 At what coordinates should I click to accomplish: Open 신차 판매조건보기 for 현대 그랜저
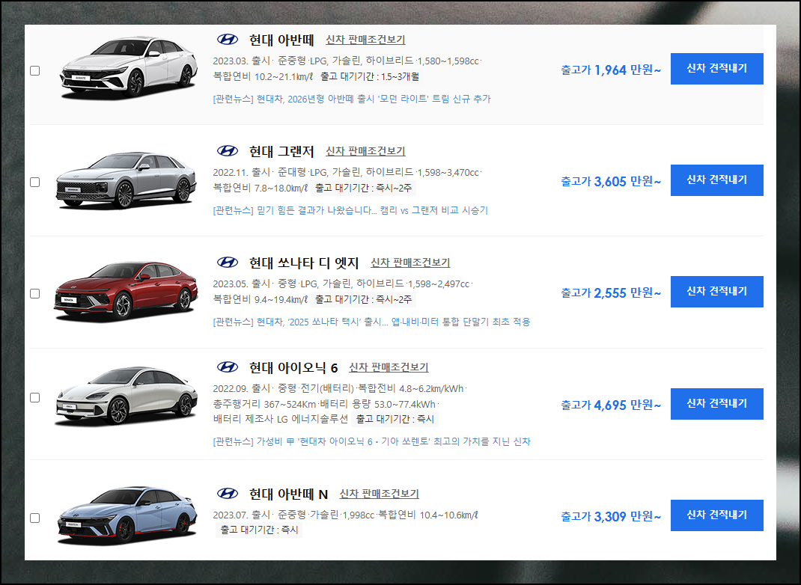[x=365, y=151]
